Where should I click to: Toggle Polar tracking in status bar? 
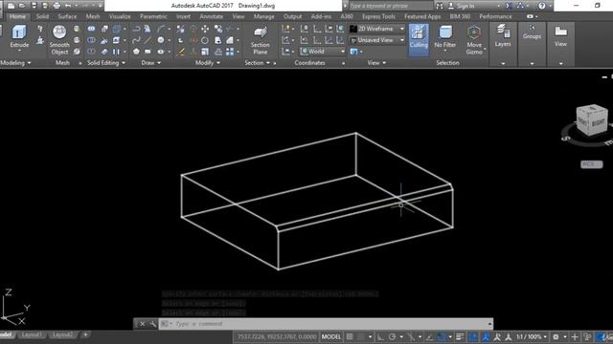click(392, 336)
